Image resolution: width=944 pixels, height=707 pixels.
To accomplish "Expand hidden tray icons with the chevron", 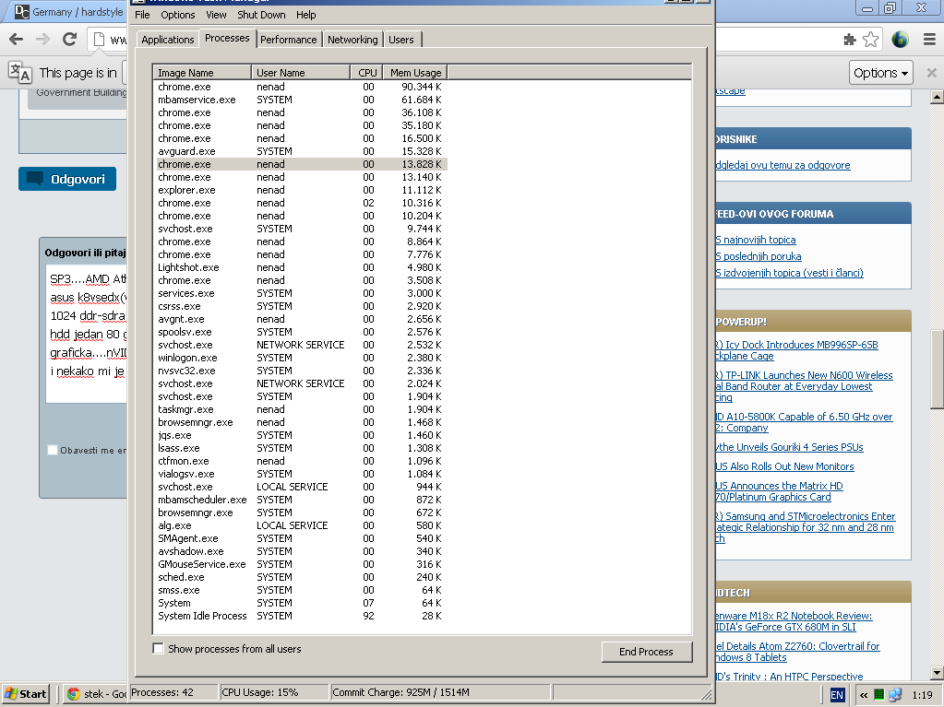I will [863, 695].
